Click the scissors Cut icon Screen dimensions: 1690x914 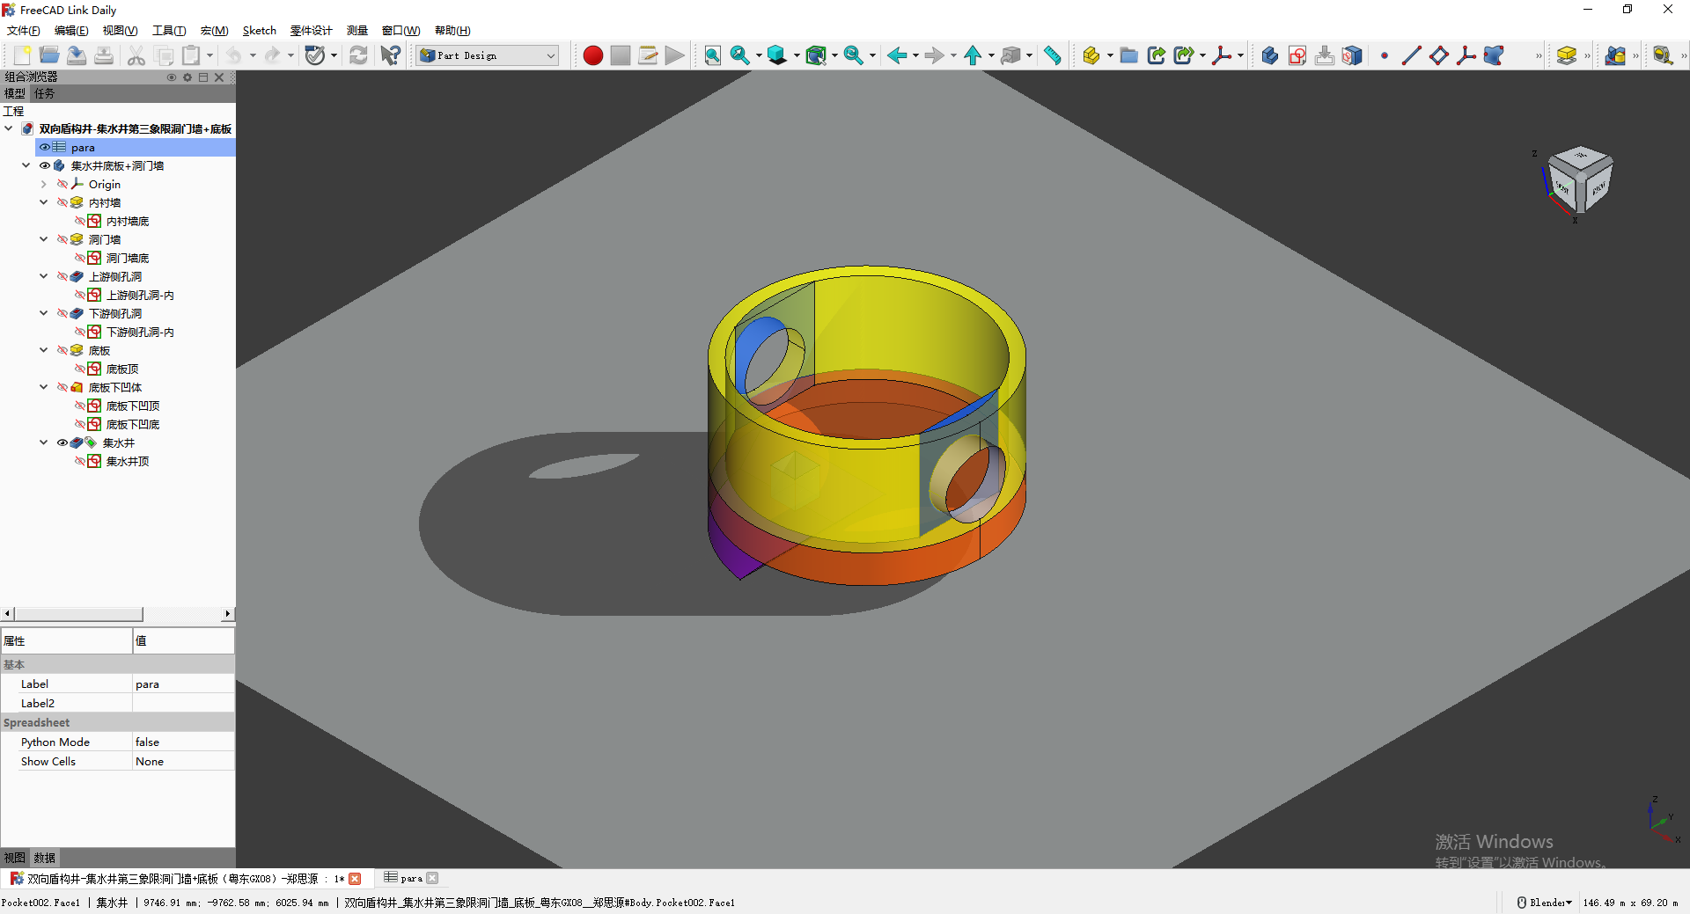pyautogui.click(x=136, y=55)
